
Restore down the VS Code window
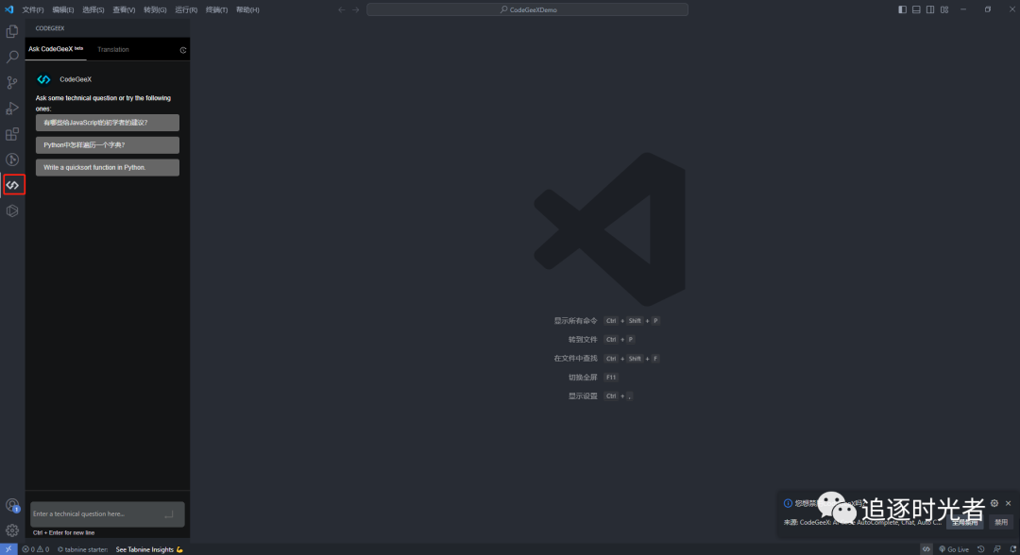(x=988, y=9)
